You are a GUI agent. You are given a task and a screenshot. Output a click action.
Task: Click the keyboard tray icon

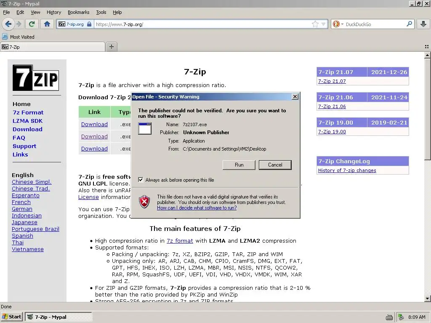coord(389,317)
